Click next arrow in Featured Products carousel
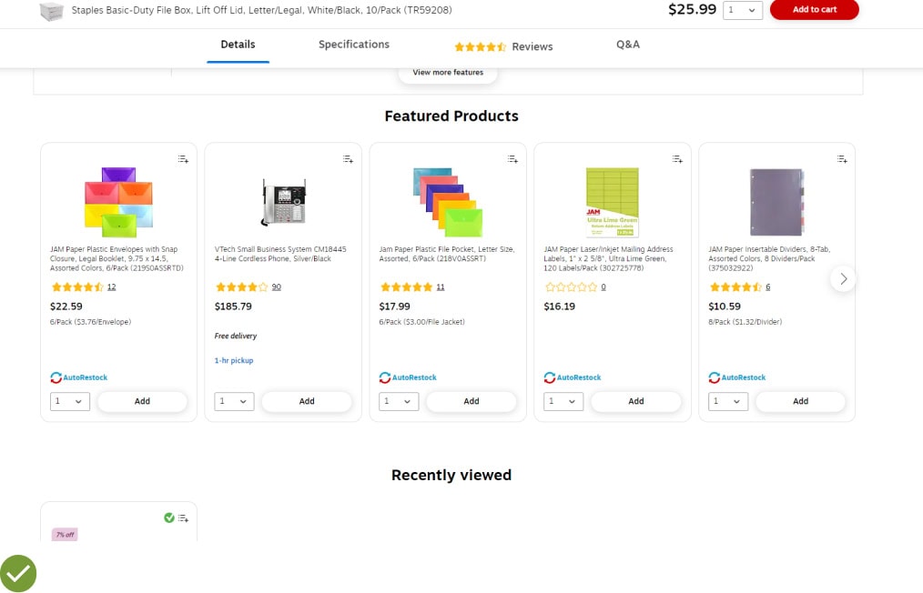The width and height of the screenshot is (923, 593). click(x=843, y=279)
